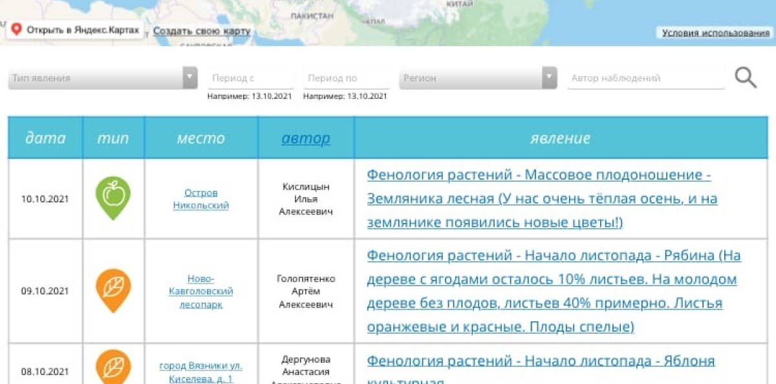Select the date cell 09.10.2021
The image size is (776, 384).
[x=45, y=291]
